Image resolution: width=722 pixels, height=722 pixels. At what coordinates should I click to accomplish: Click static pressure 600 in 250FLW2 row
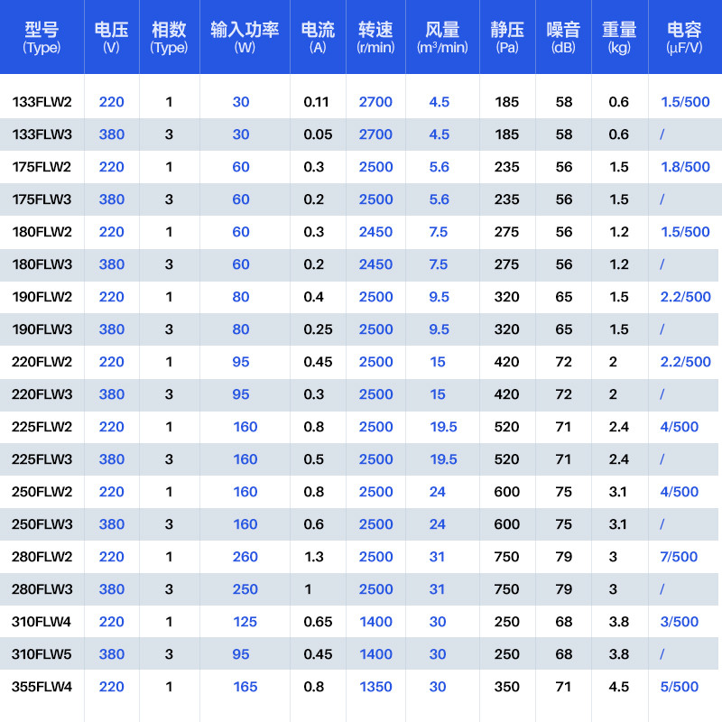[x=507, y=492]
